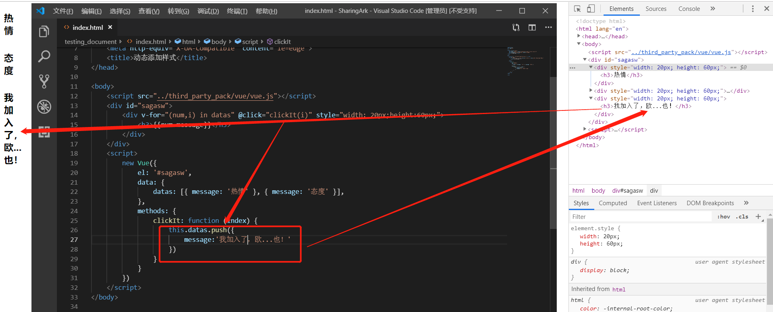Close the index.html editor tab
Screen dimensions: 773x312
coord(110,27)
